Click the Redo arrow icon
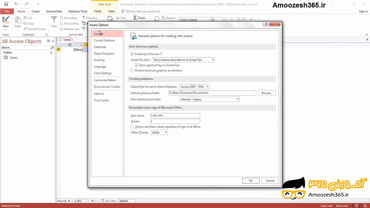 click(x=26, y=4)
